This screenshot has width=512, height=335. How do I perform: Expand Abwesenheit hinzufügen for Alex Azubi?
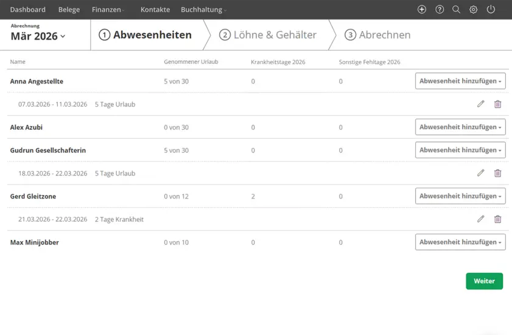click(460, 127)
